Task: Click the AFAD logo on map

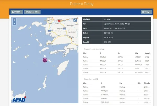Action: click(x=19, y=99)
